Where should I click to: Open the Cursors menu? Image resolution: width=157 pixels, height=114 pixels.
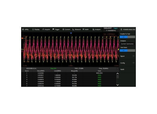point(66,29)
